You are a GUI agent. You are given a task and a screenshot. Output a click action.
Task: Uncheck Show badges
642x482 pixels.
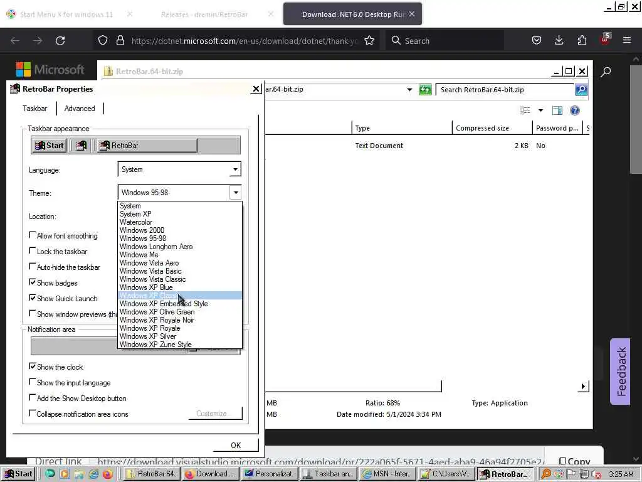[x=33, y=282]
